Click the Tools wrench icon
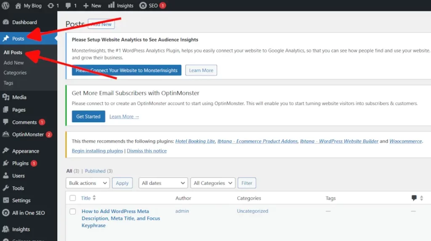 6,188
